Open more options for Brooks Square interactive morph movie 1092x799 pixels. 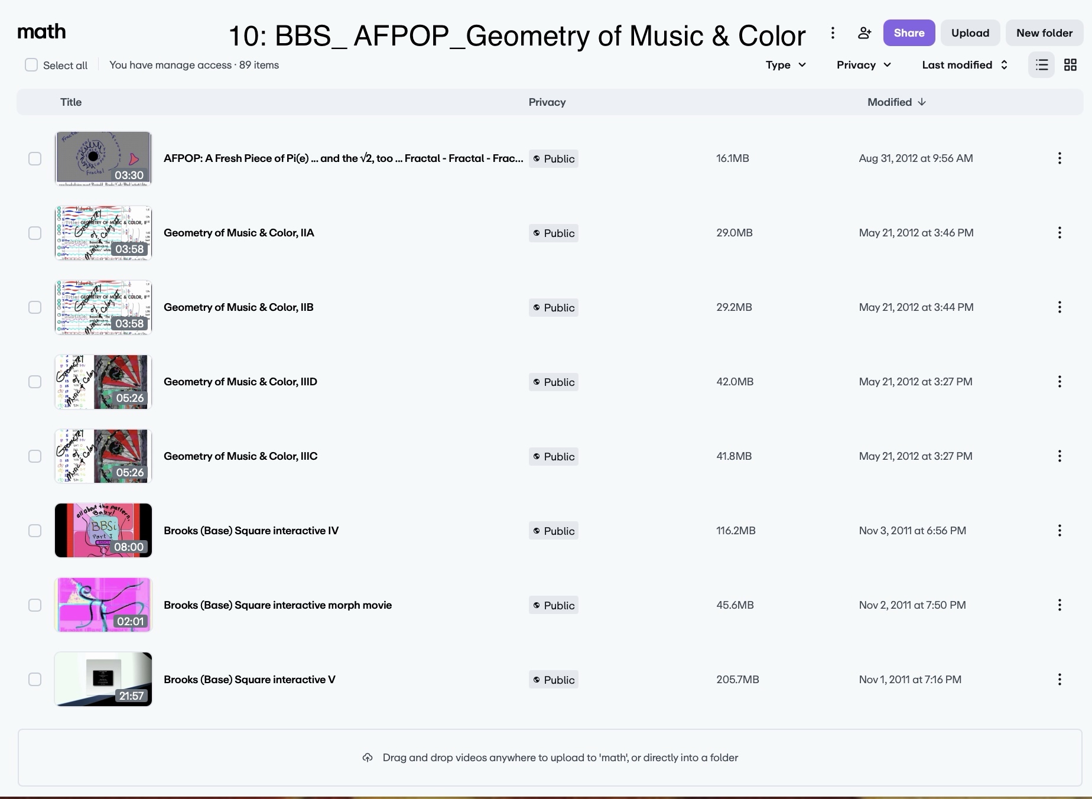1059,605
